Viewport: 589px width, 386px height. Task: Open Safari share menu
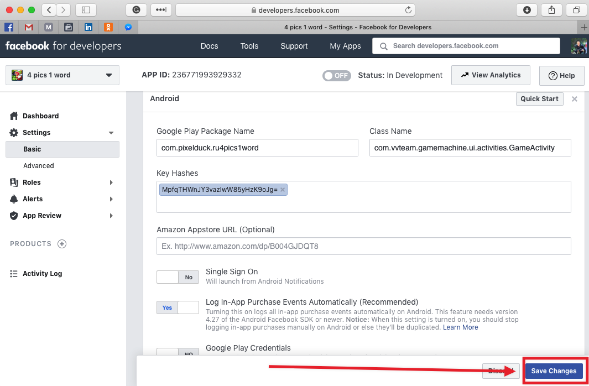pyautogui.click(x=551, y=10)
